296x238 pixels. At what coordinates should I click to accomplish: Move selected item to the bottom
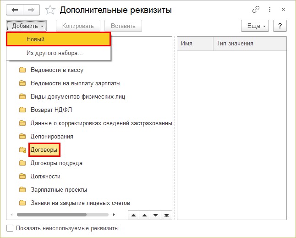tap(167, 215)
